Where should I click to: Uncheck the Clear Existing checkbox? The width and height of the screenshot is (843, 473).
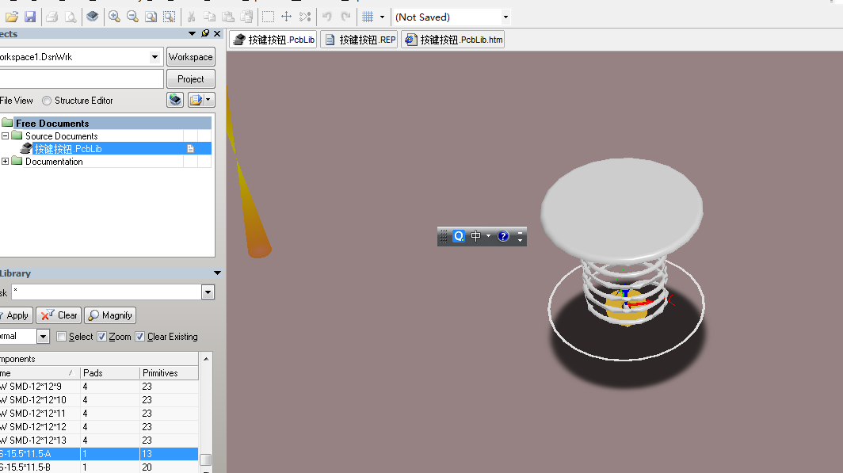[139, 337]
